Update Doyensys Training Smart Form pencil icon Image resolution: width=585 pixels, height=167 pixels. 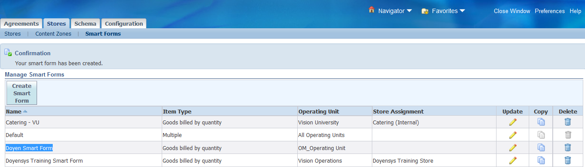pos(513,160)
